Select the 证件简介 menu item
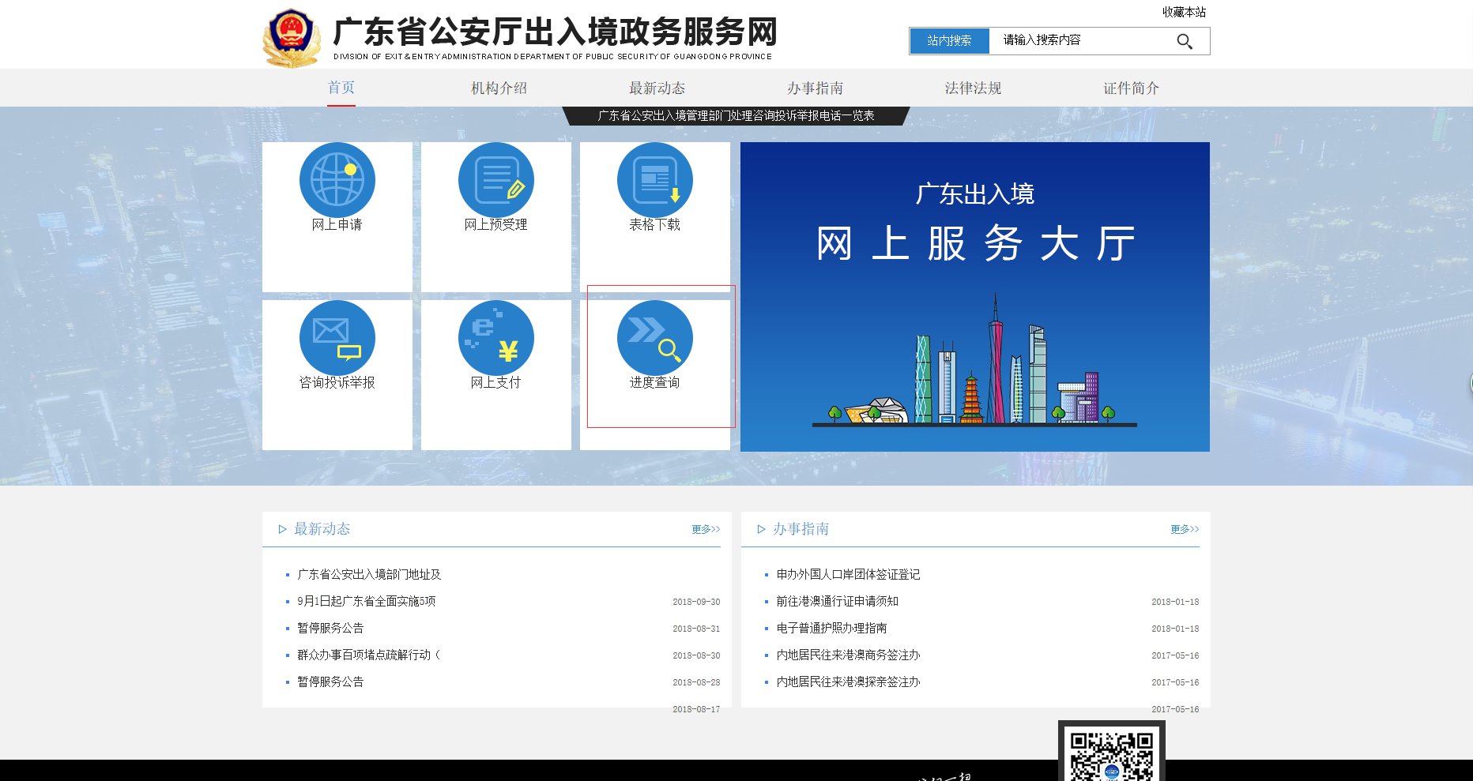Screen dimensions: 1473x781 coord(1129,88)
